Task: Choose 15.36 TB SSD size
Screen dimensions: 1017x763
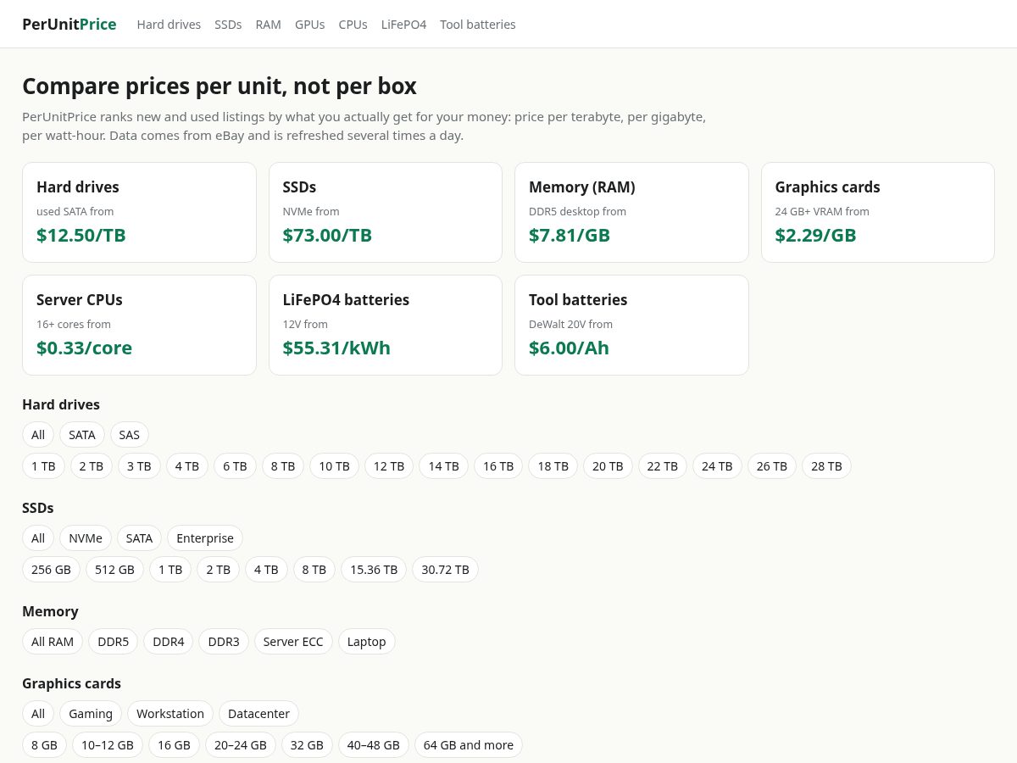Action: coord(374,570)
